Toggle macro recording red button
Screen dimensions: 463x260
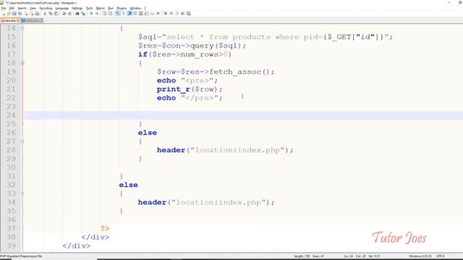[x=166, y=14]
